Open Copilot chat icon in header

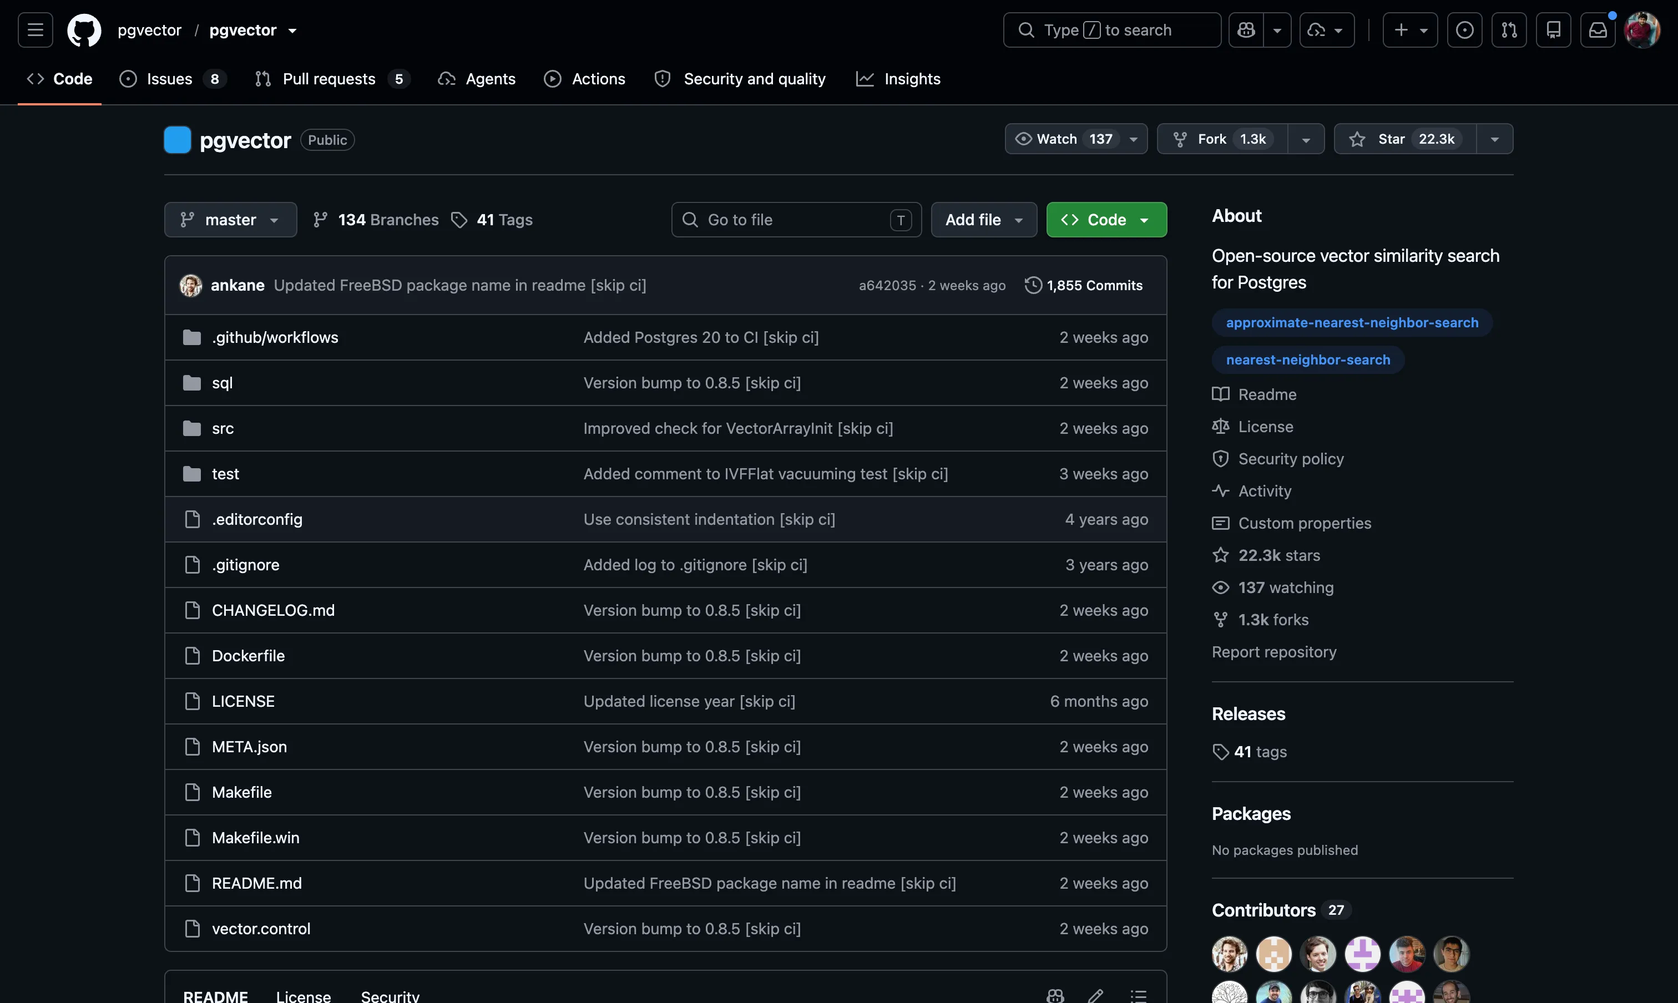click(x=1246, y=30)
